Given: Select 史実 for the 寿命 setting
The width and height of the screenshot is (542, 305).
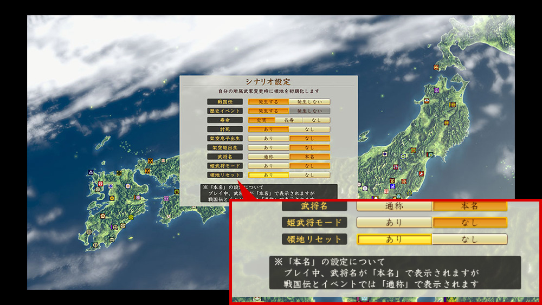Looking at the screenshot, I should click(x=261, y=120).
